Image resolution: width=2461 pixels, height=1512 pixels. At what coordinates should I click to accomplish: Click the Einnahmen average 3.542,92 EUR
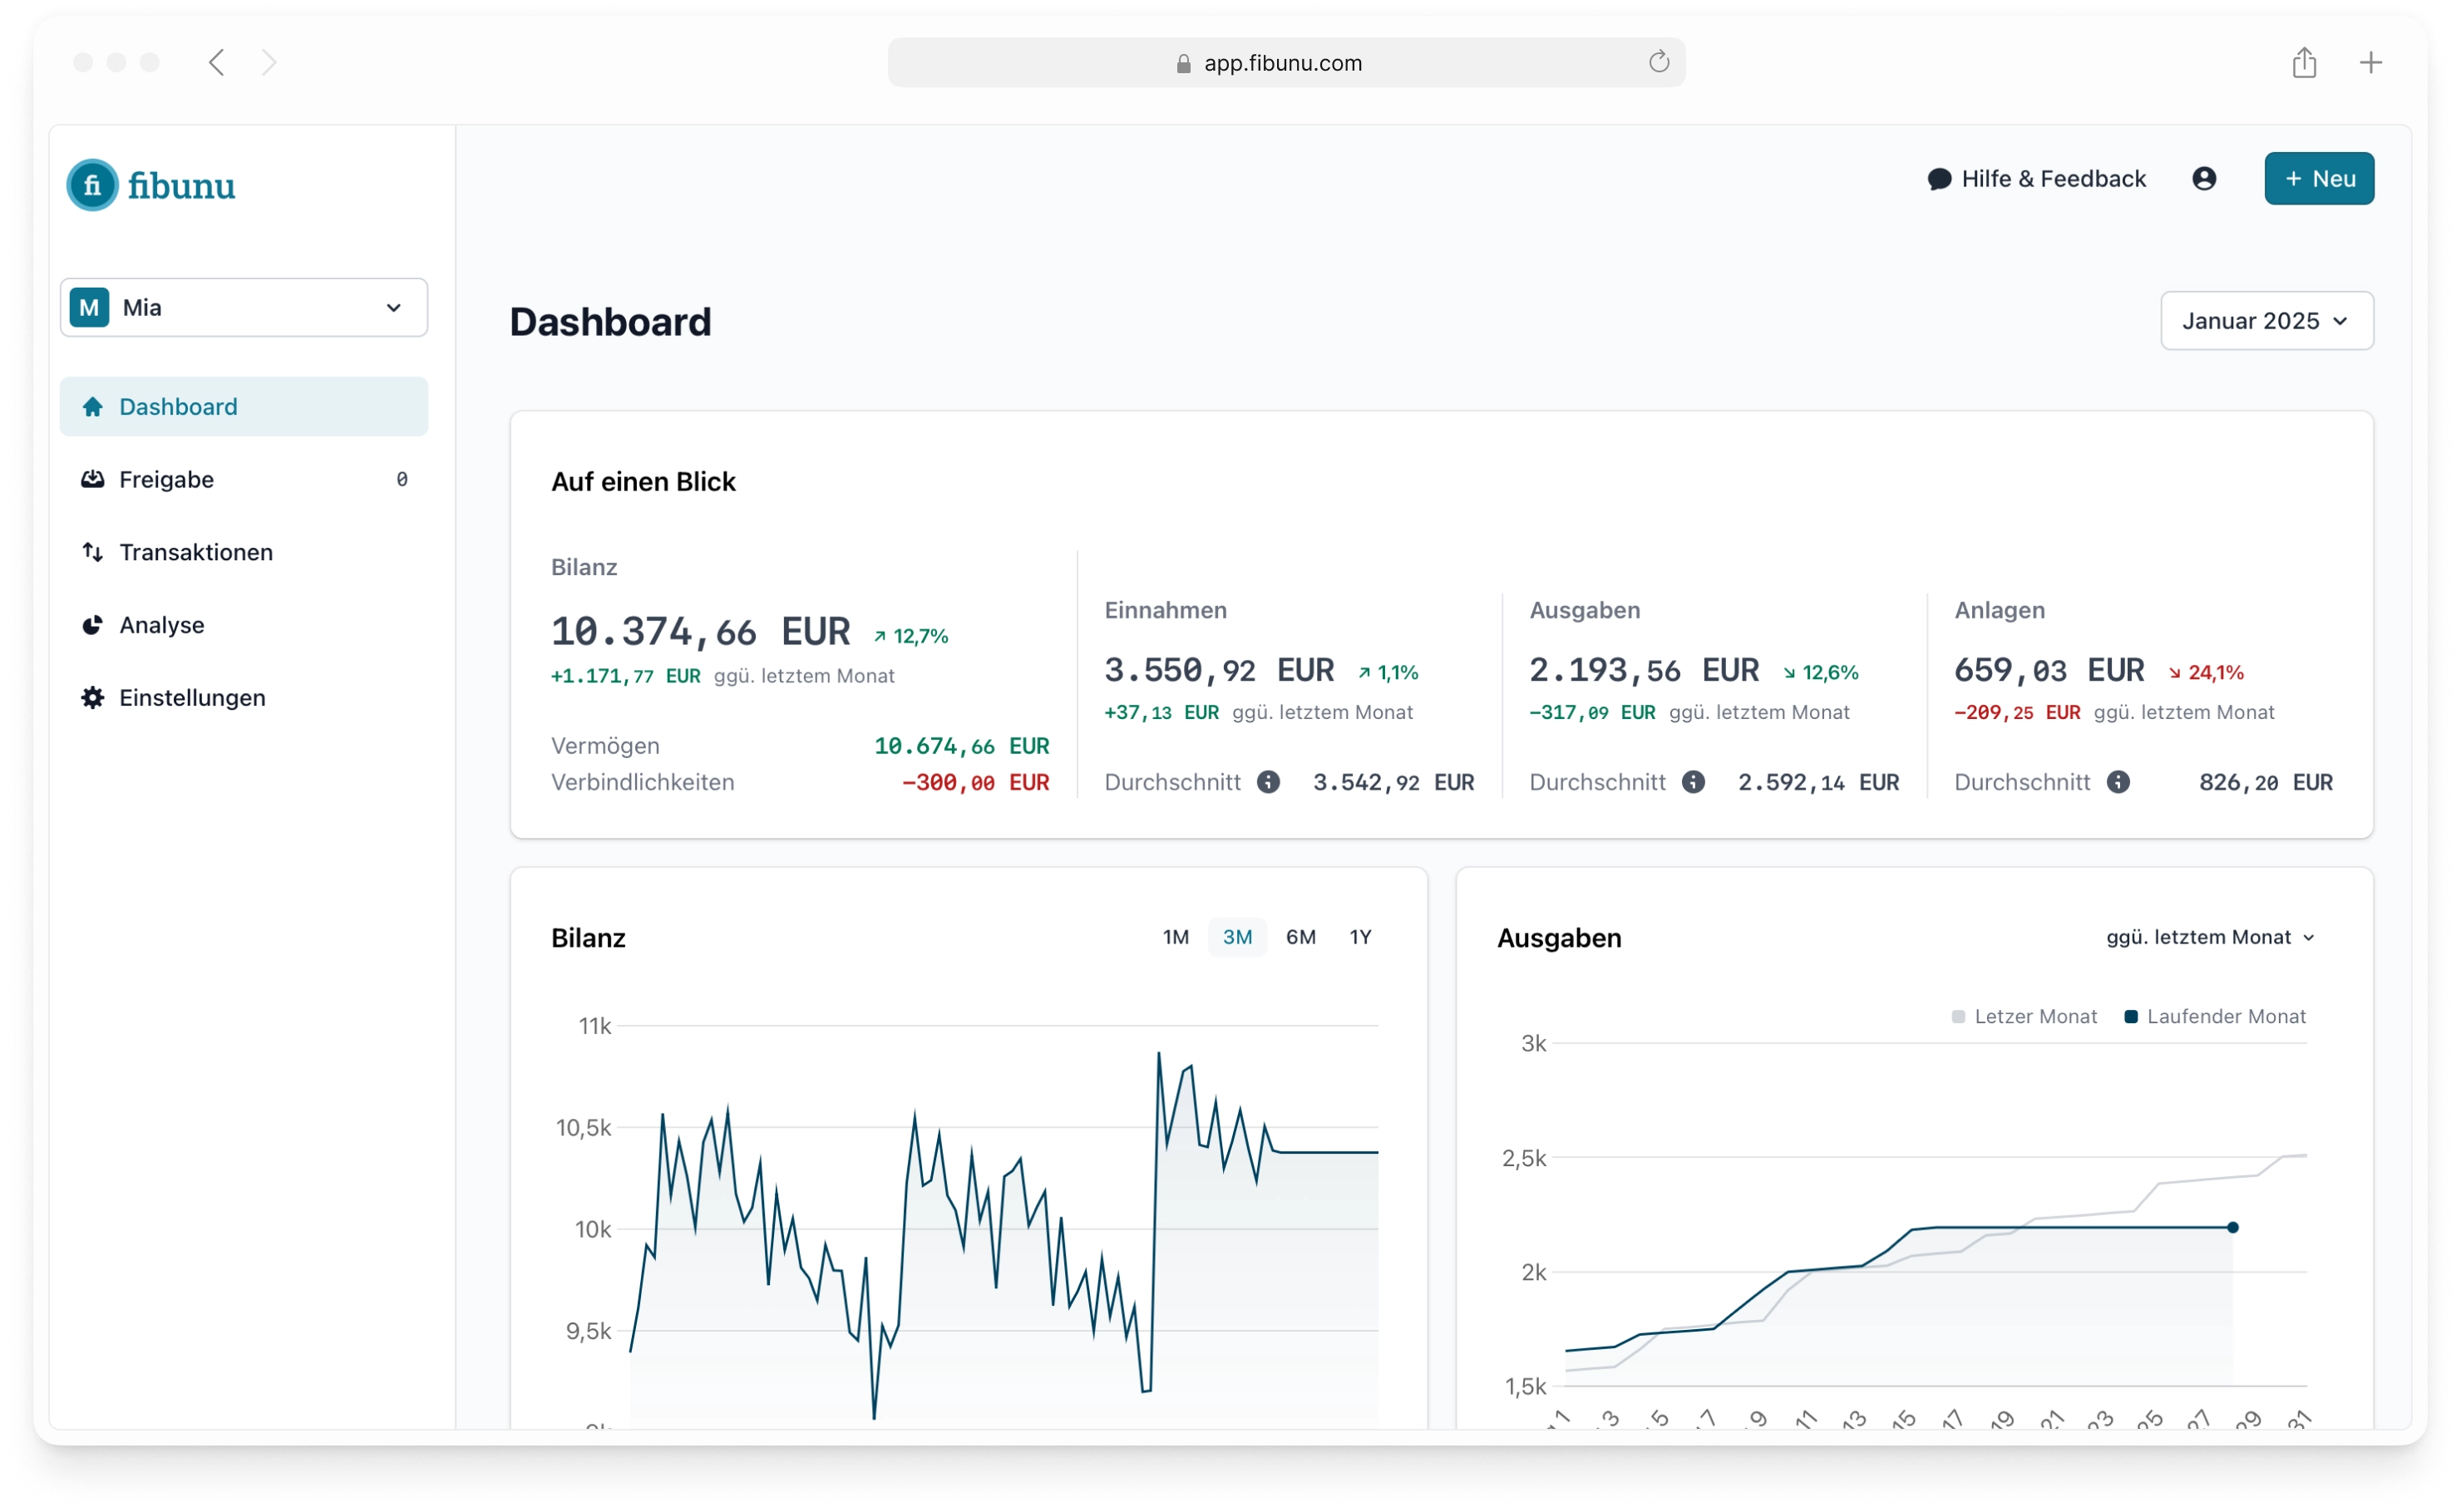(x=1394, y=783)
